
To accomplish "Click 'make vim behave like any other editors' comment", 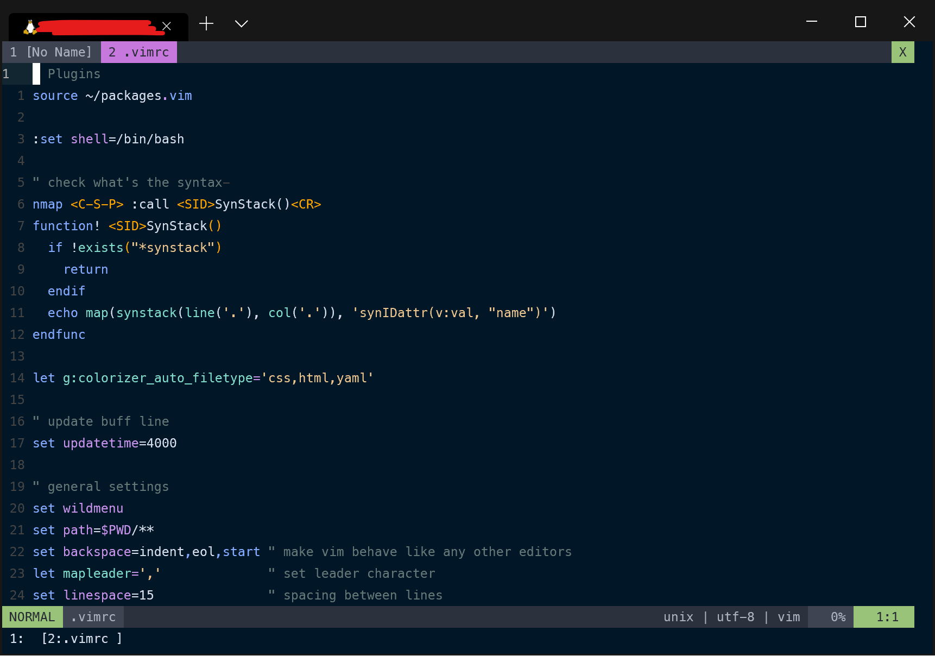I will pos(420,552).
